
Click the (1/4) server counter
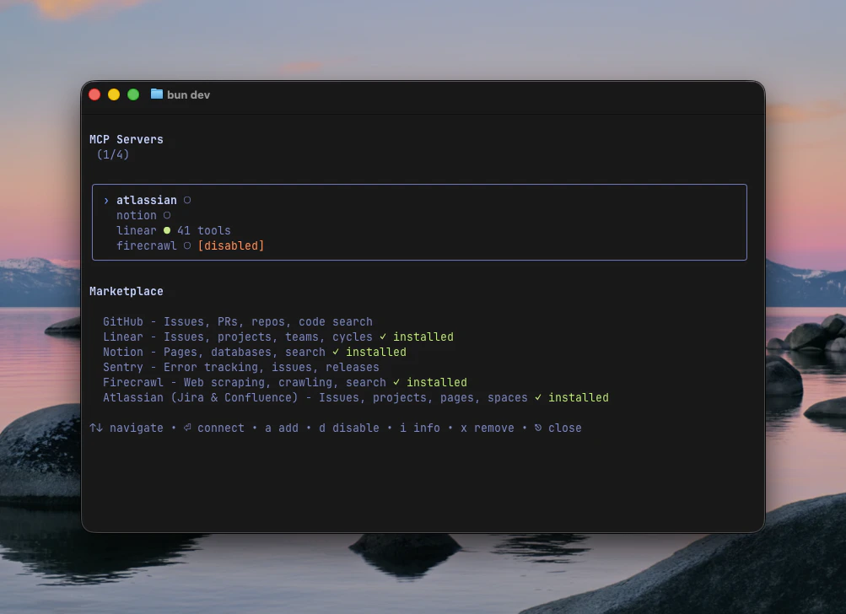(113, 154)
